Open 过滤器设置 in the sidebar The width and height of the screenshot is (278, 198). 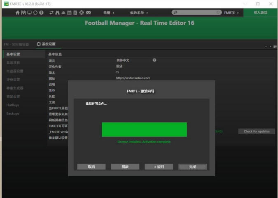click(15, 71)
